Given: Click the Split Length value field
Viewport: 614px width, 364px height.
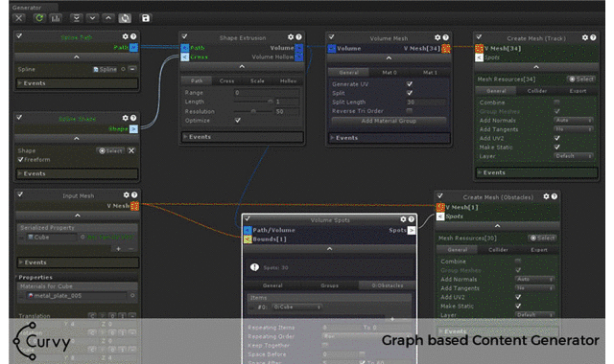Looking at the screenshot, I should click(x=426, y=102).
